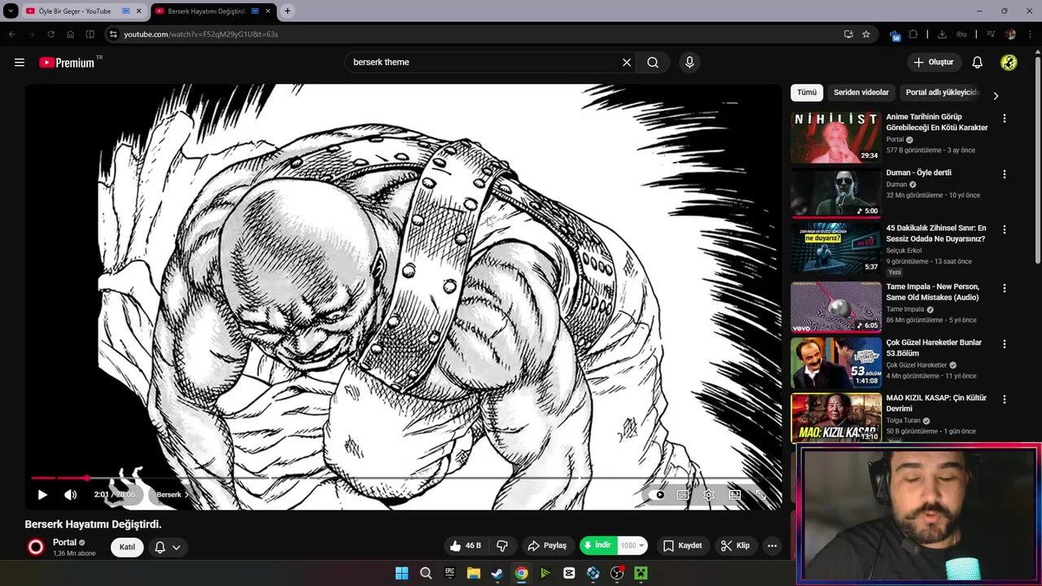The image size is (1042, 586).
Task: Advance the filter chips with right arrow
Action: tap(996, 95)
